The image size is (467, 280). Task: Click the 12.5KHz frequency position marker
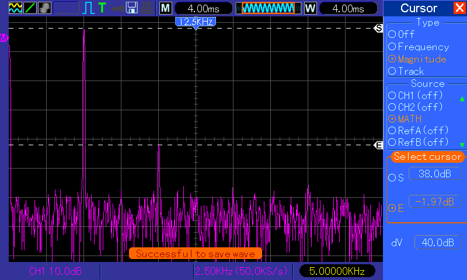pos(196,22)
